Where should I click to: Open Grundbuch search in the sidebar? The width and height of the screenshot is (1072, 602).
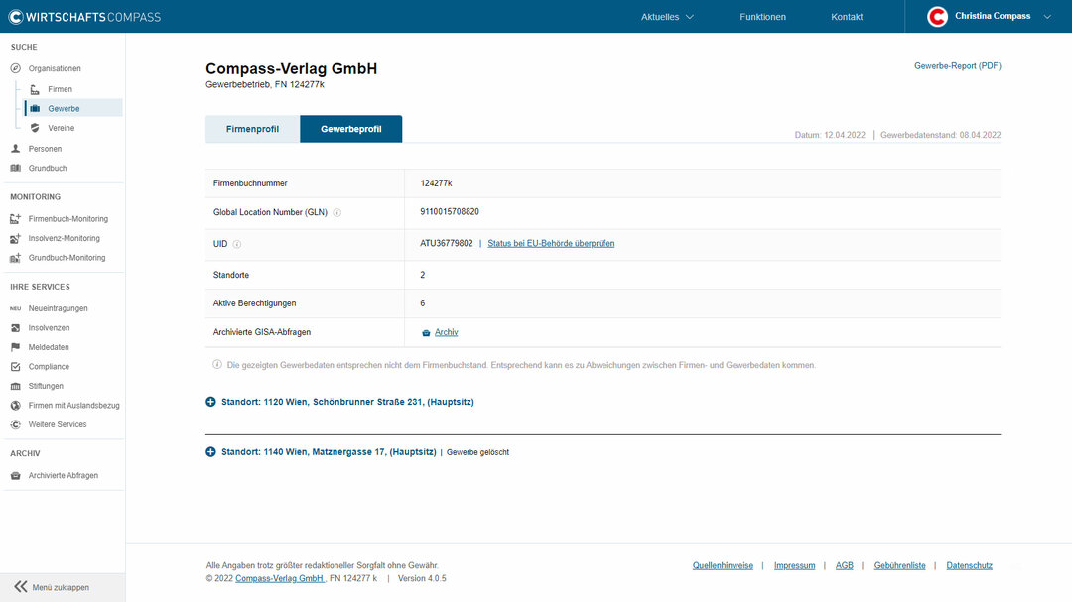[48, 168]
